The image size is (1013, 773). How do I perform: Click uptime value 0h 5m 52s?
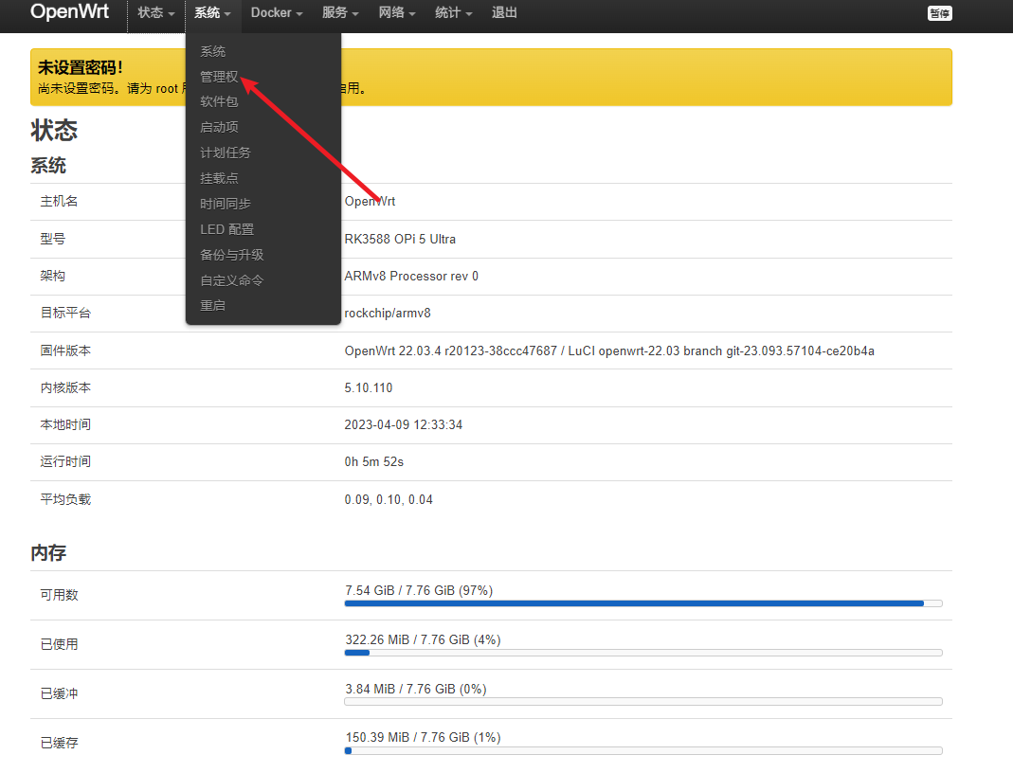click(374, 461)
